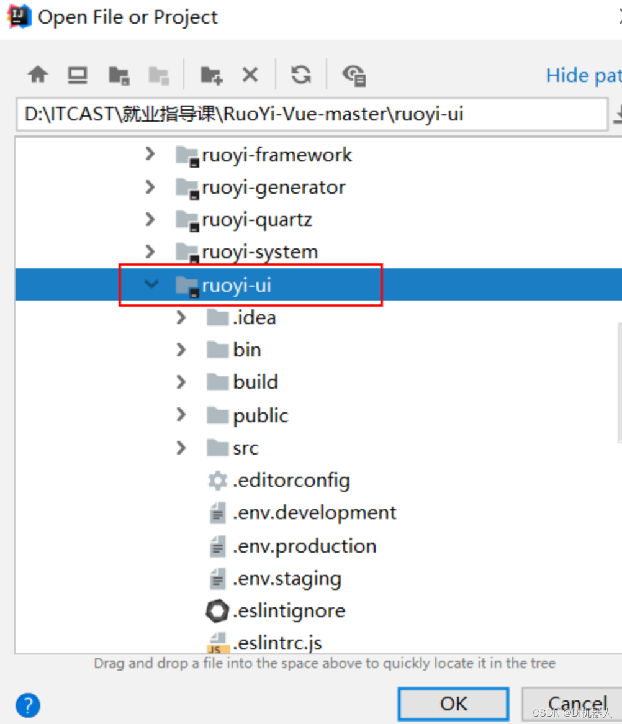Click the public folder icon
The image size is (622, 724).
pos(217,415)
